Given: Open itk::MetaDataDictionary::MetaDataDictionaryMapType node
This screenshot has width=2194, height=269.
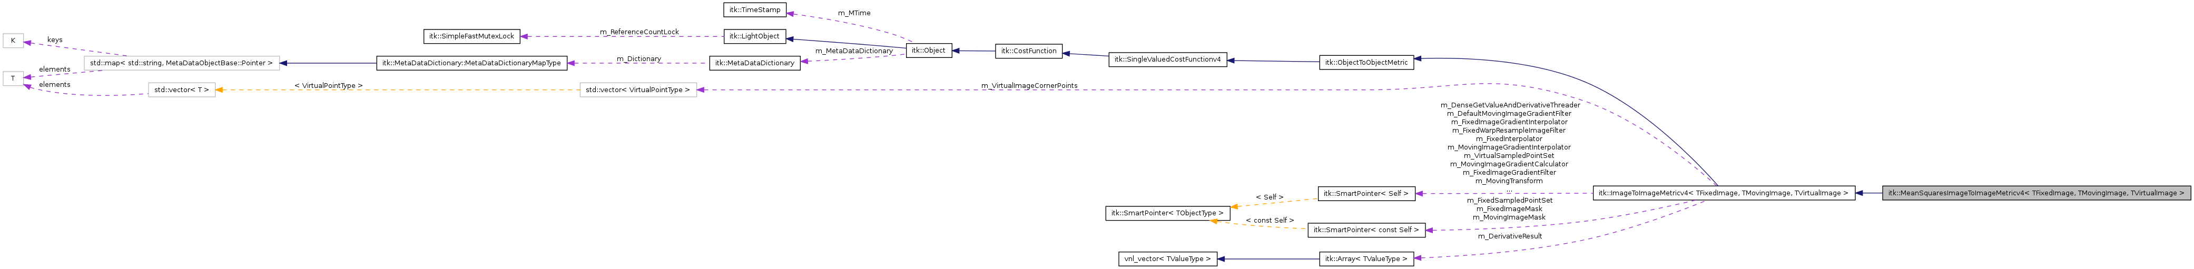Looking at the screenshot, I should (472, 63).
